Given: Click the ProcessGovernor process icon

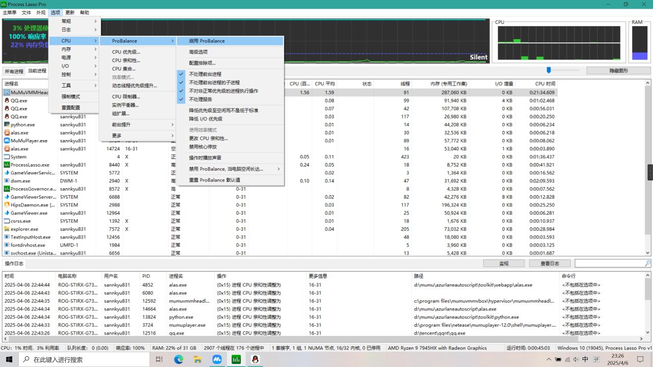Looking at the screenshot, I should coord(7,189).
